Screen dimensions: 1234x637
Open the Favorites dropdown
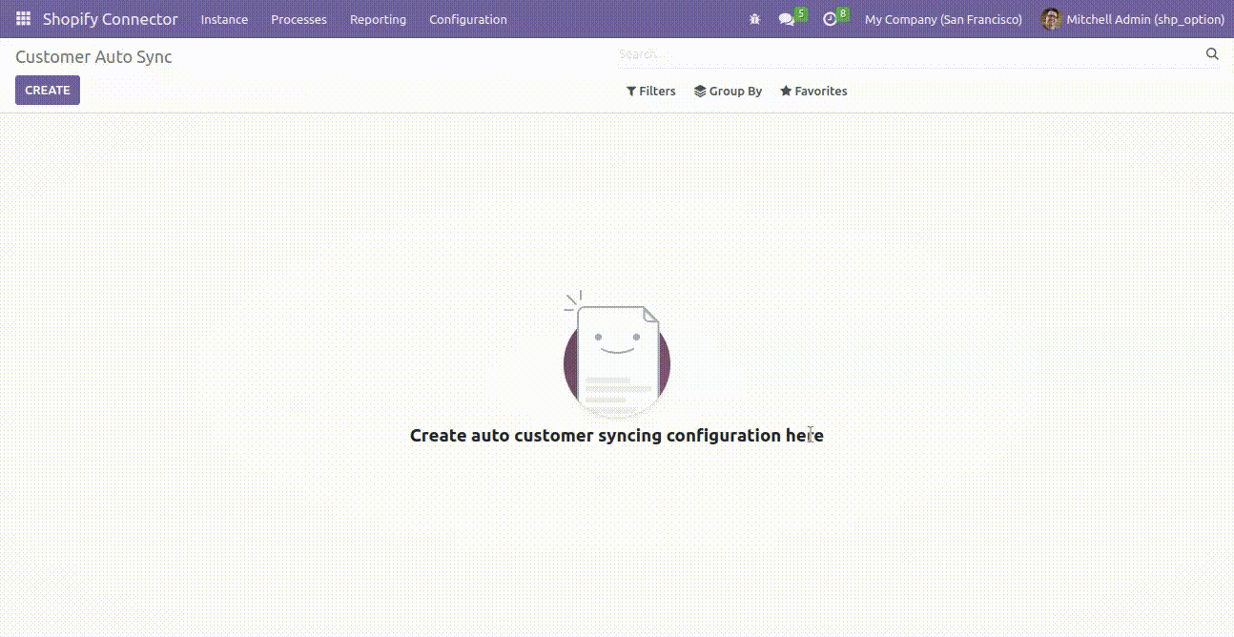[813, 92]
